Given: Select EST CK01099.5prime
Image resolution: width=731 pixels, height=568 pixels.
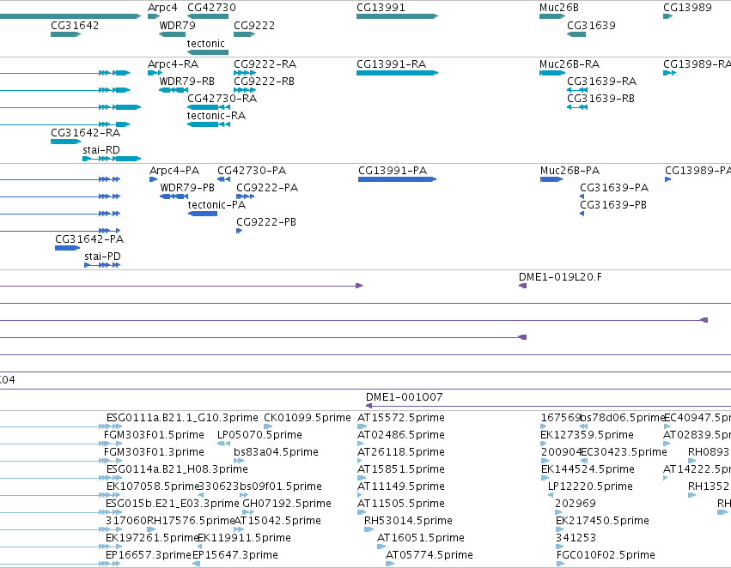Looking at the screenshot, I should coord(308,418).
